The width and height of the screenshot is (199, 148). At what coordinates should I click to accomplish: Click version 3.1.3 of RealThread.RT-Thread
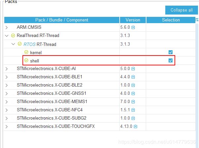pyautogui.click(x=125, y=35)
